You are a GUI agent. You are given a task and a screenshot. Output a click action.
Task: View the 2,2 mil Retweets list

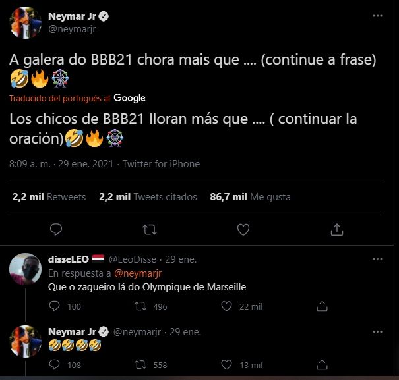tap(49, 196)
